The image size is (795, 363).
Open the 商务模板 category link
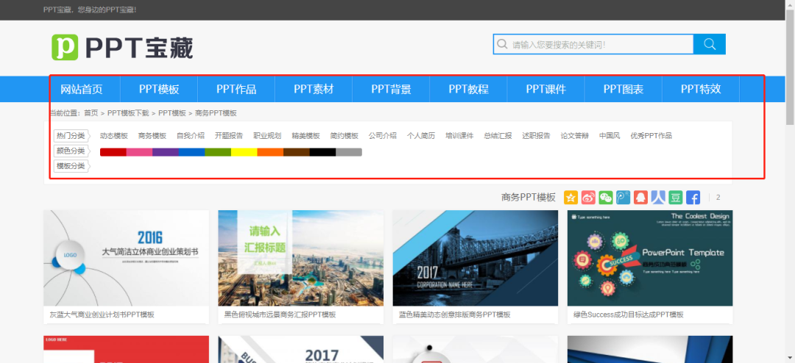[152, 136]
